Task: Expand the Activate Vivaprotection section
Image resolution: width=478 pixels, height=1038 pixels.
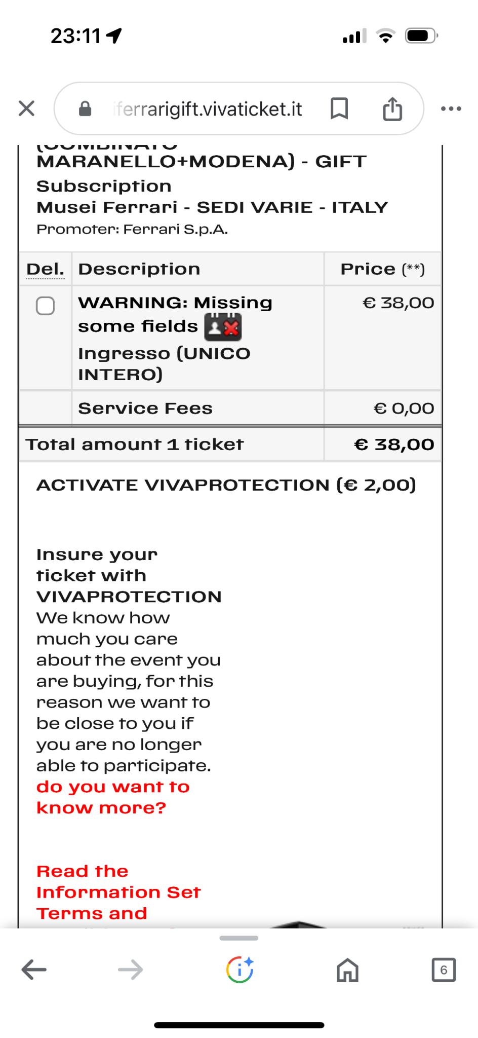Action: pyautogui.click(x=226, y=485)
